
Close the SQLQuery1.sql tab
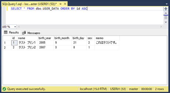click(x=65, y=4)
